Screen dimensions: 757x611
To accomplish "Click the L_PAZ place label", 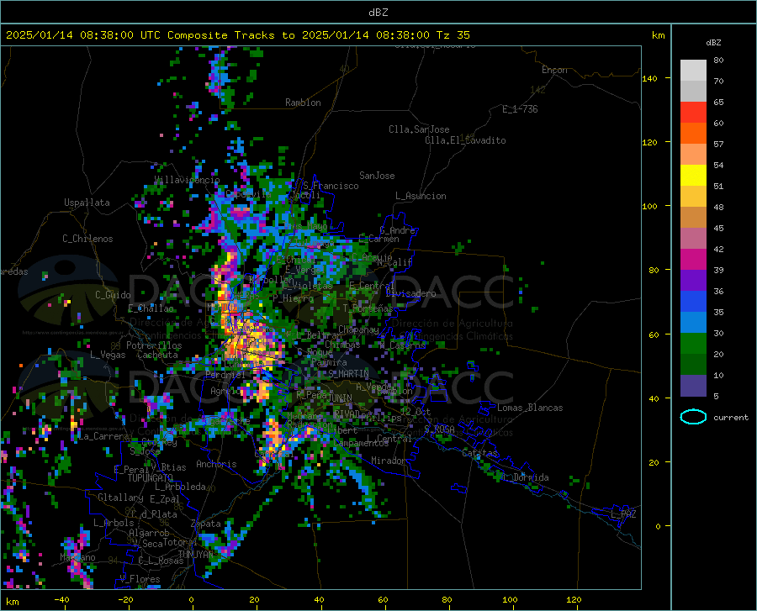I will coord(623,514).
